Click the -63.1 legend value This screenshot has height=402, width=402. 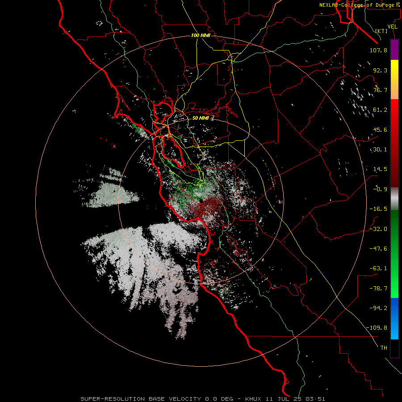378,268
